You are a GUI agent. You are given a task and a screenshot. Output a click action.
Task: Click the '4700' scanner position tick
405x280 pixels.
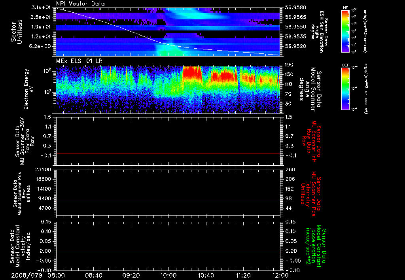[44, 208]
